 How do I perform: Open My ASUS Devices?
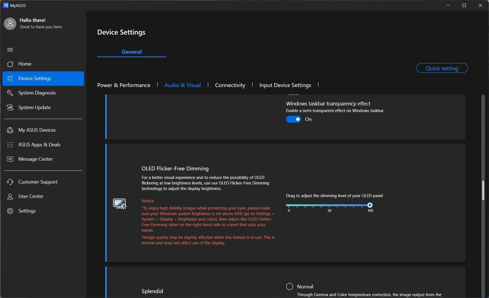[43, 130]
